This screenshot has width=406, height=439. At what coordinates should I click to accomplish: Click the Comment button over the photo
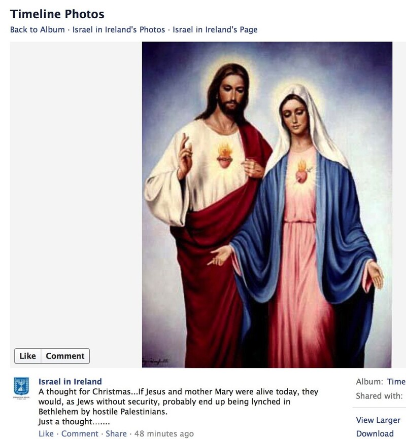click(65, 356)
